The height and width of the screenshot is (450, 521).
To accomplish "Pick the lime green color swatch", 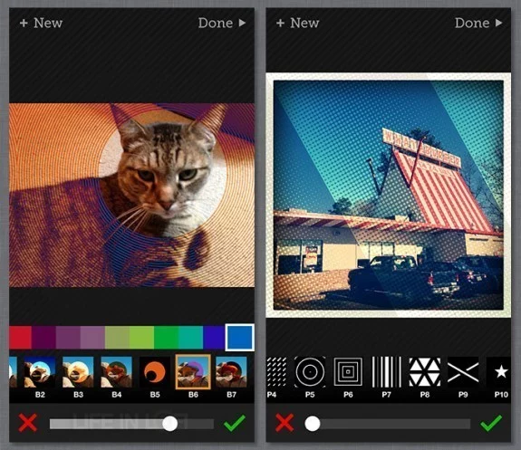I will [142, 337].
